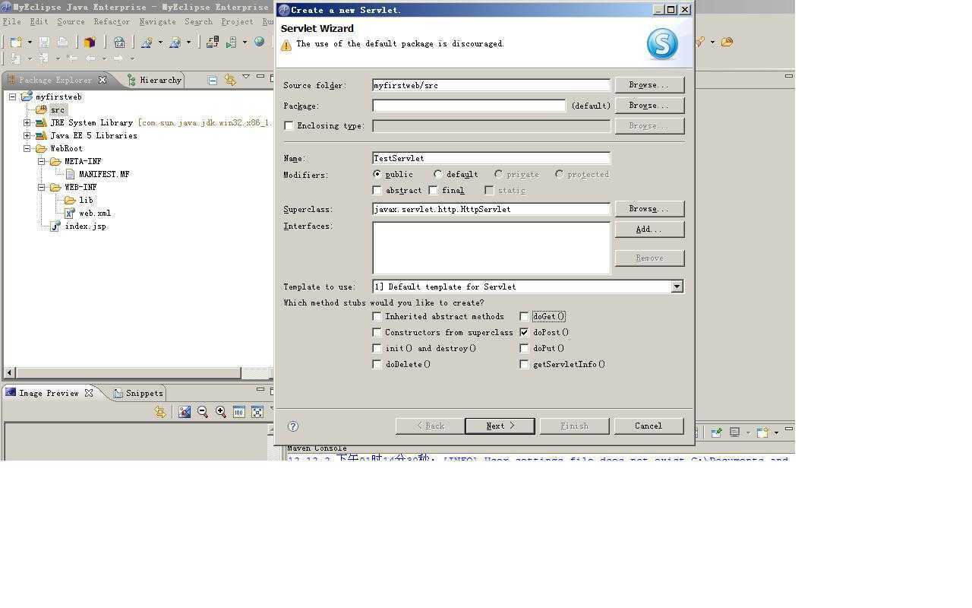The height and width of the screenshot is (608, 972).
Task: Check Inherited abstract methods option
Action: tap(377, 316)
